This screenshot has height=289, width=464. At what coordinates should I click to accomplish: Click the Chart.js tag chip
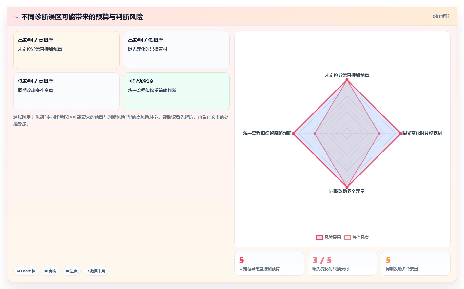pos(26,271)
